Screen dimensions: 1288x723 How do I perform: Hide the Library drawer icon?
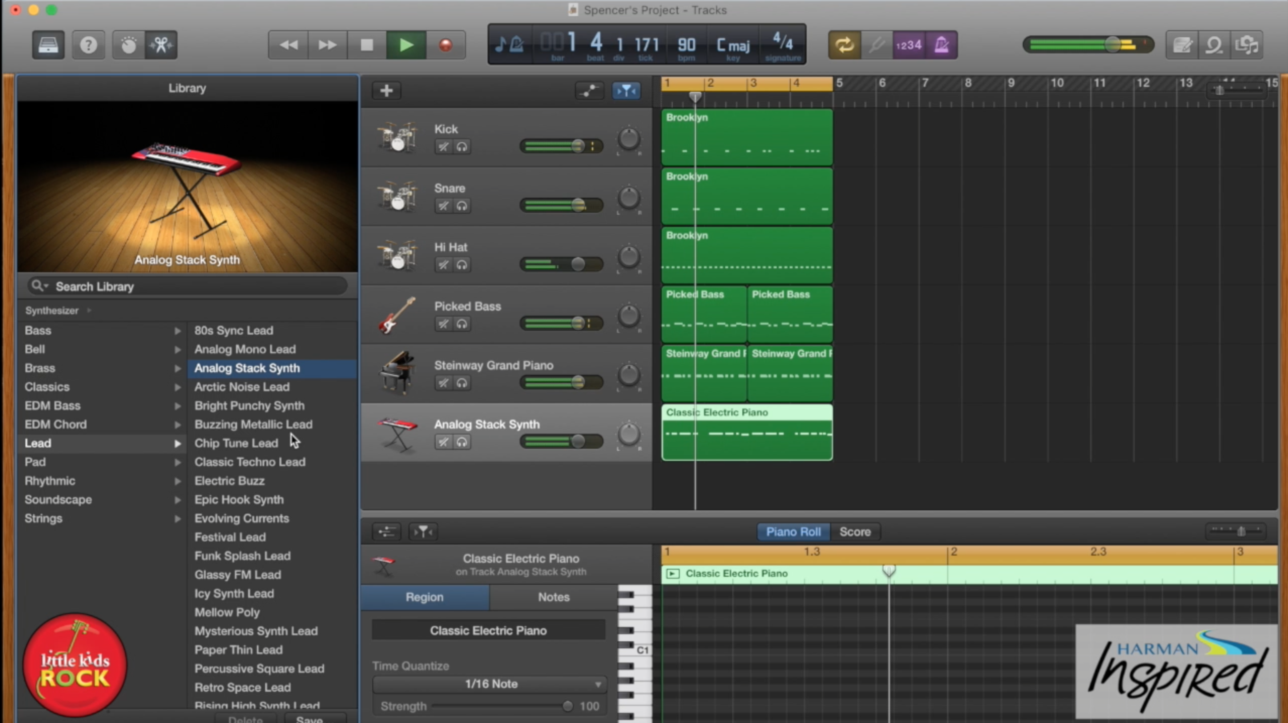pyautogui.click(x=48, y=44)
